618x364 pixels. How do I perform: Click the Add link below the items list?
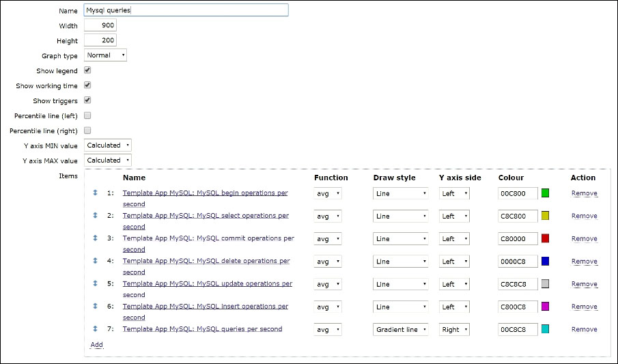tap(96, 345)
